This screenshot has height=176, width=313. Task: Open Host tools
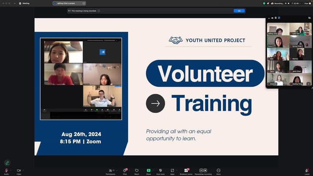pyautogui.click(x=160, y=170)
